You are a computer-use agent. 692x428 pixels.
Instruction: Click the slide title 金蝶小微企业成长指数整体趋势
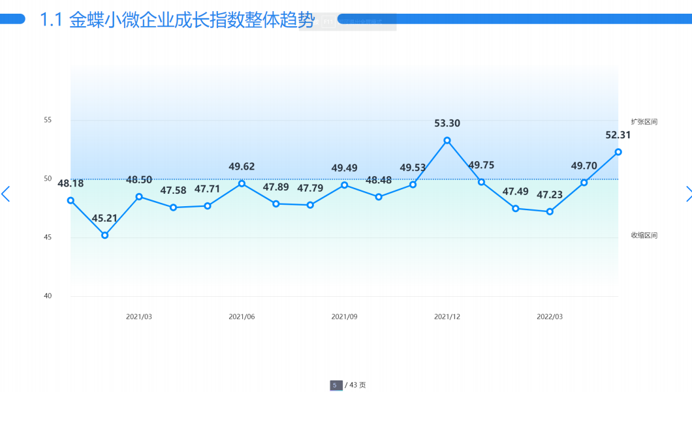192,20
